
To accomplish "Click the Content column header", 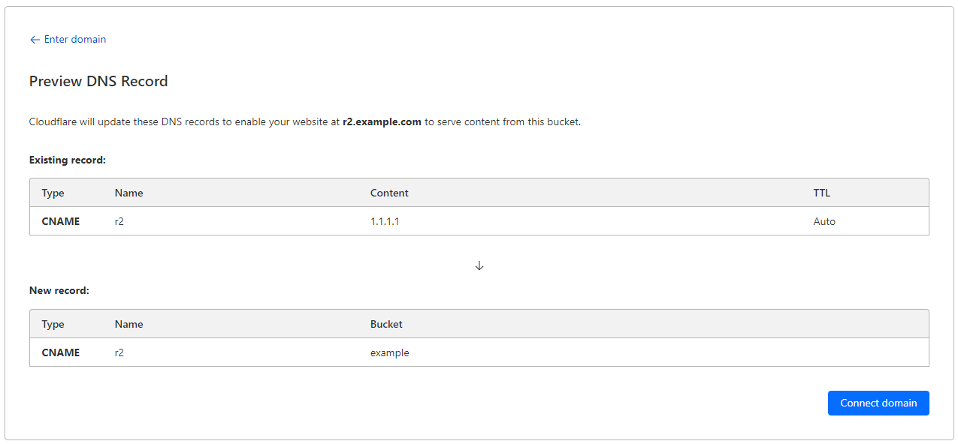I will pos(388,193).
